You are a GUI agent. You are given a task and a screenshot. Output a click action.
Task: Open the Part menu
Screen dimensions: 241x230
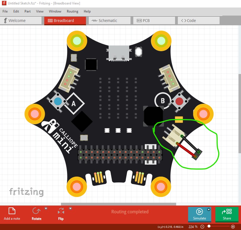click(x=28, y=11)
